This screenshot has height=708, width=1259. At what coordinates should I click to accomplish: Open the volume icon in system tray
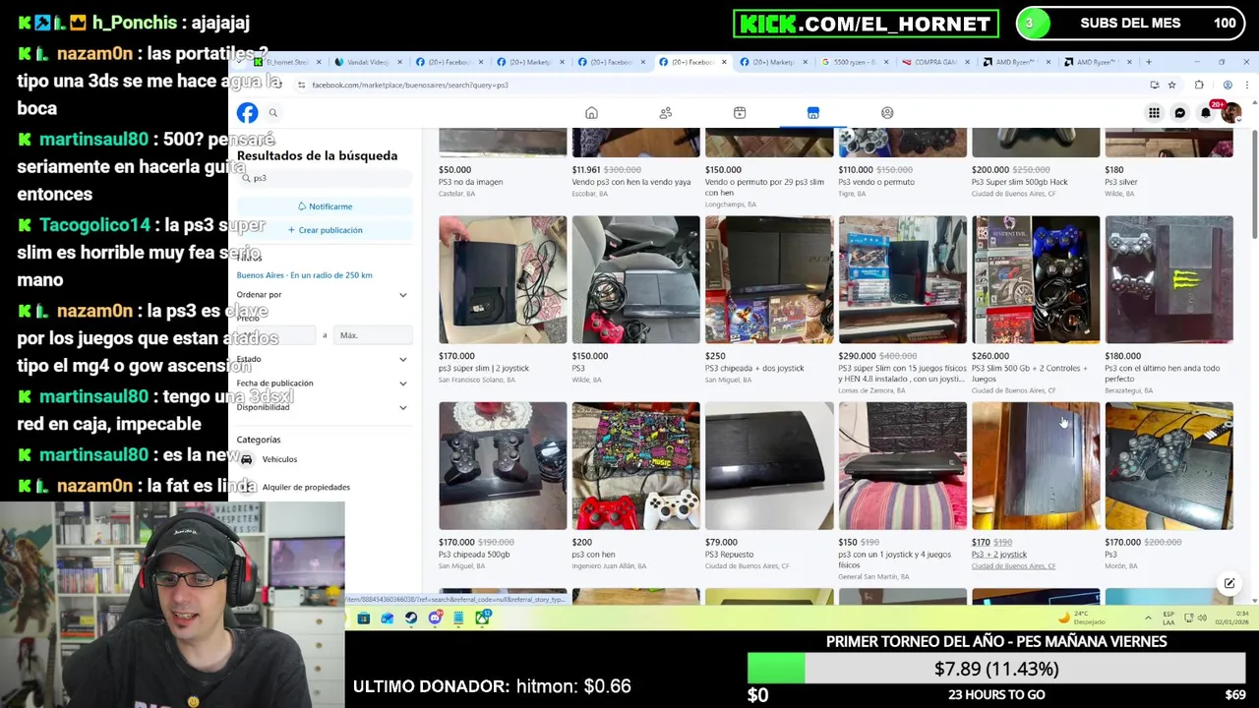(x=1201, y=618)
